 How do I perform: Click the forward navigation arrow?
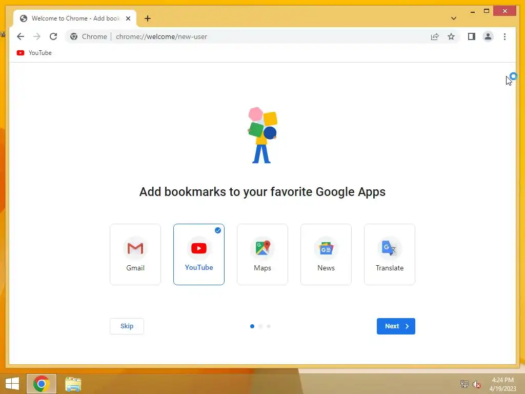pos(37,36)
